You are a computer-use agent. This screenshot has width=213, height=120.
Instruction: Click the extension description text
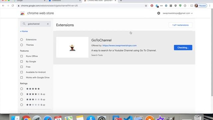pos(124,50)
